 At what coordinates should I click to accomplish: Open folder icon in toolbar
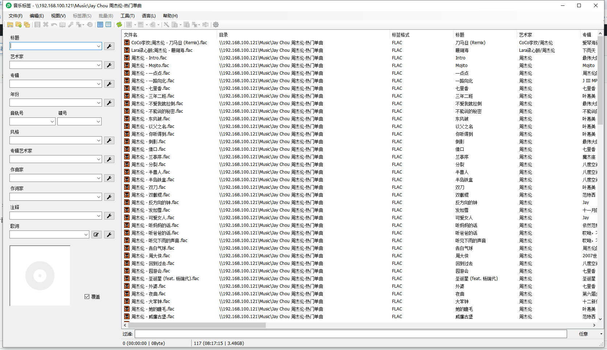(10, 25)
